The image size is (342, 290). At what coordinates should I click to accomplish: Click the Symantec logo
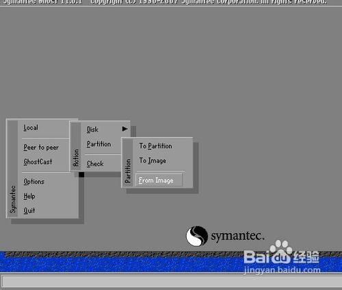click(225, 236)
